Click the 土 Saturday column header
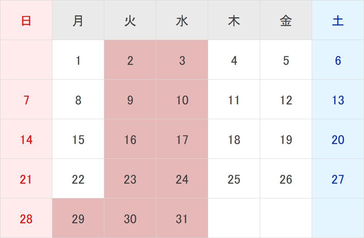Image resolution: width=364 pixels, height=238 pixels. pos(338,21)
